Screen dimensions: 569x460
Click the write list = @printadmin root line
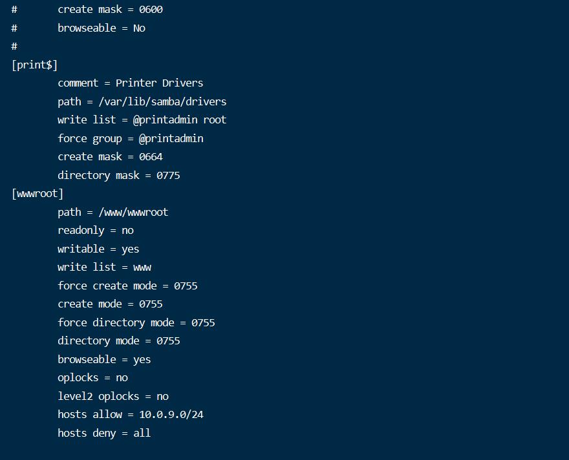point(142,120)
